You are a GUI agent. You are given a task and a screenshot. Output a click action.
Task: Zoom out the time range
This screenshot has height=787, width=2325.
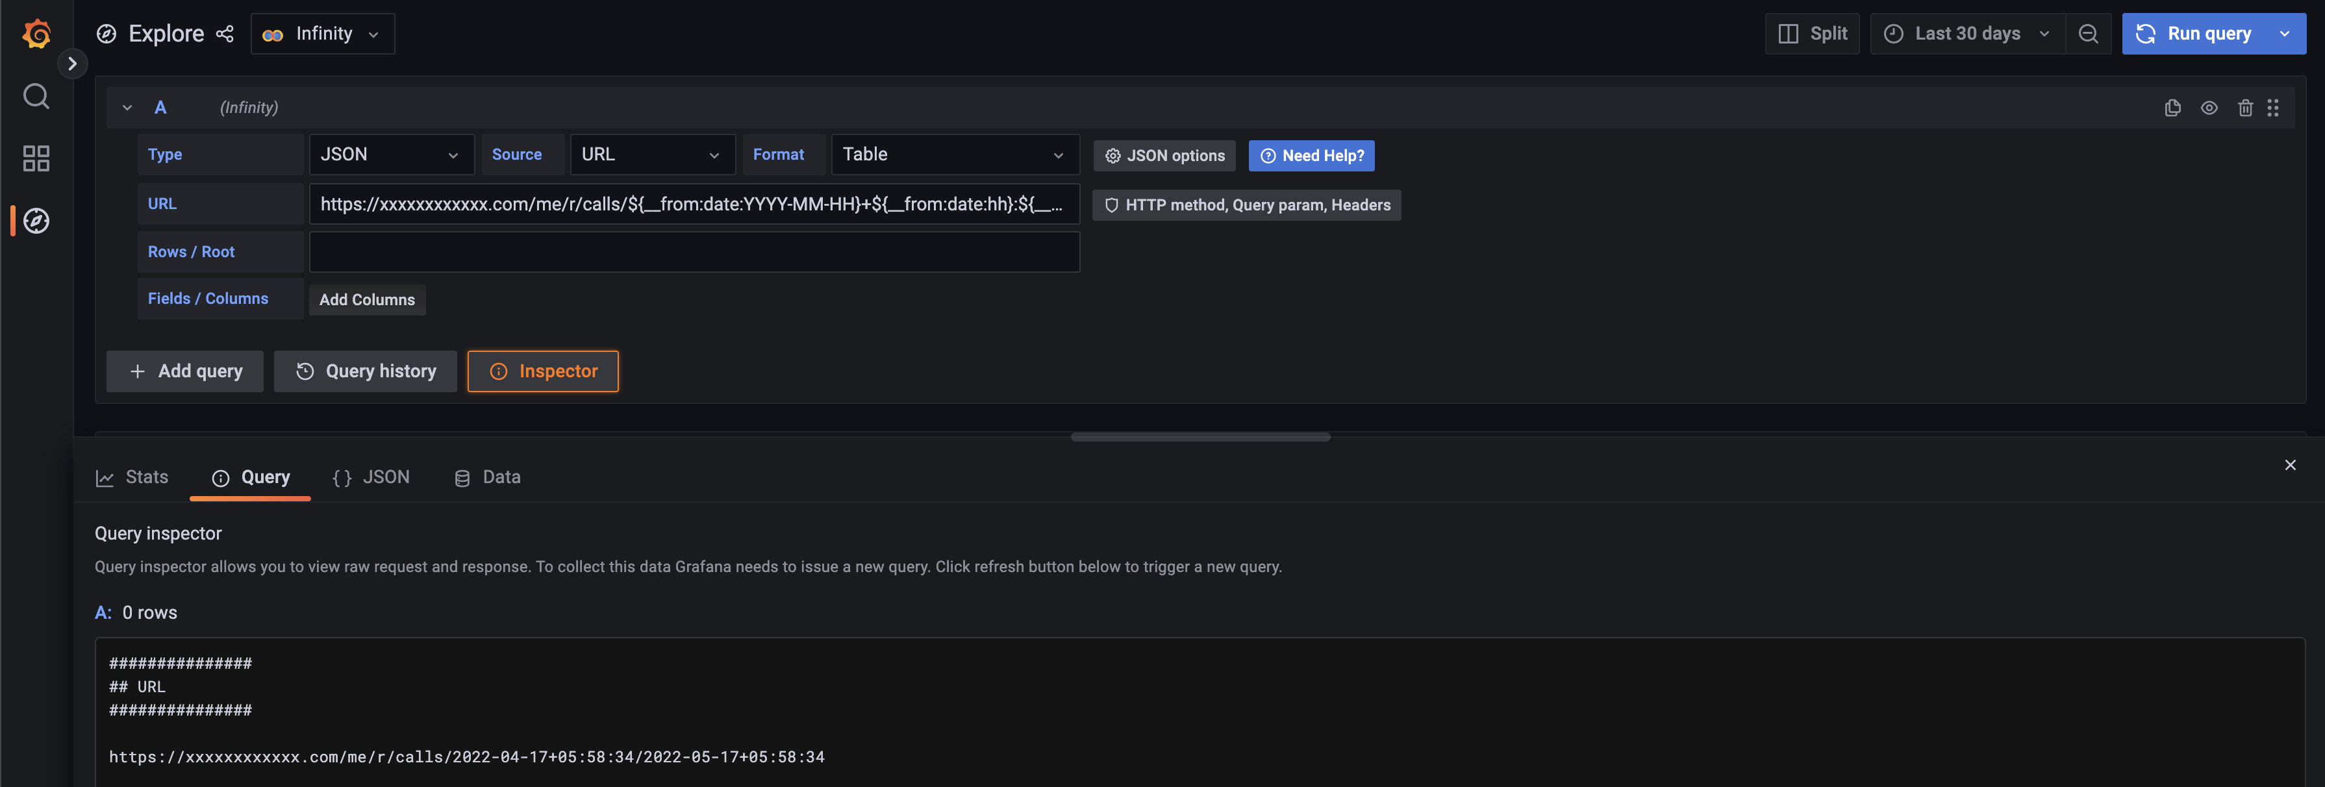click(x=2089, y=33)
